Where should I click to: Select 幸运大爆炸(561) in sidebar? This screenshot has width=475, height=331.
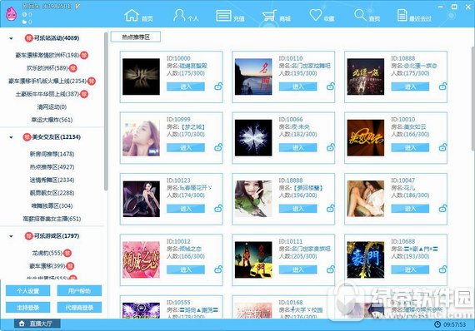pos(52,120)
